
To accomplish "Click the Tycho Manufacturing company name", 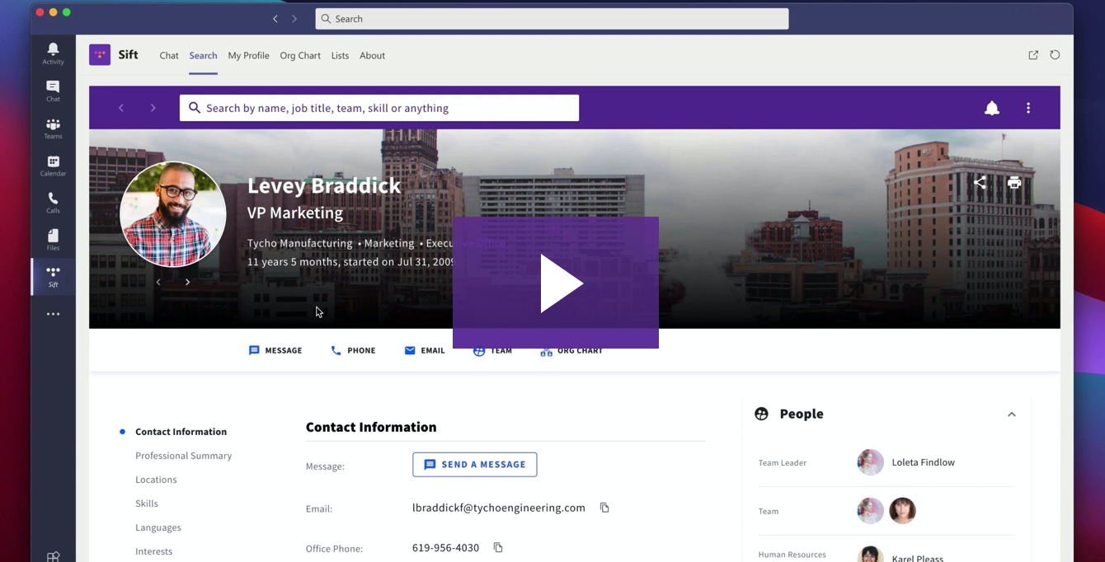I will coord(299,243).
